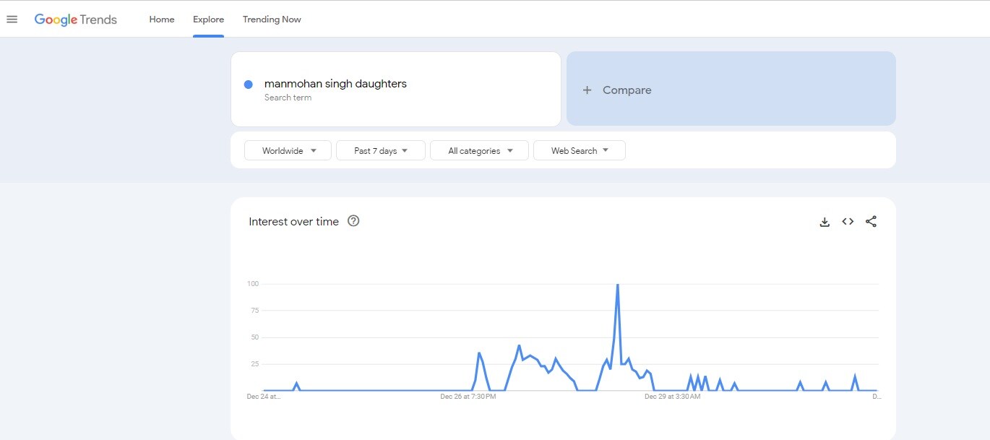The height and width of the screenshot is (440, 990).
Task: Click the Dec 26 at 7:30 PM label
Action: pyautogui.click(x=468, y=396)
